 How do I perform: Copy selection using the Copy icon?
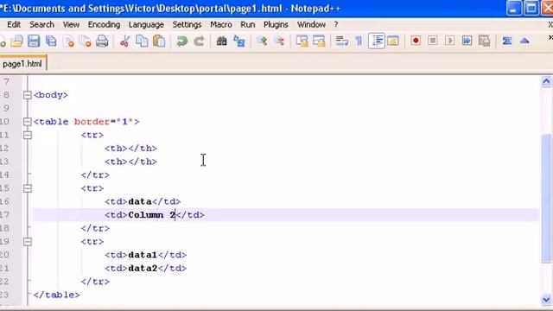(x=142, y=41)
